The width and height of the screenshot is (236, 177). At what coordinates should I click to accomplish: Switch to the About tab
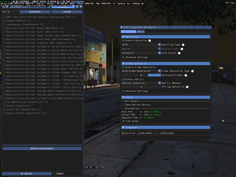[141, 32]
